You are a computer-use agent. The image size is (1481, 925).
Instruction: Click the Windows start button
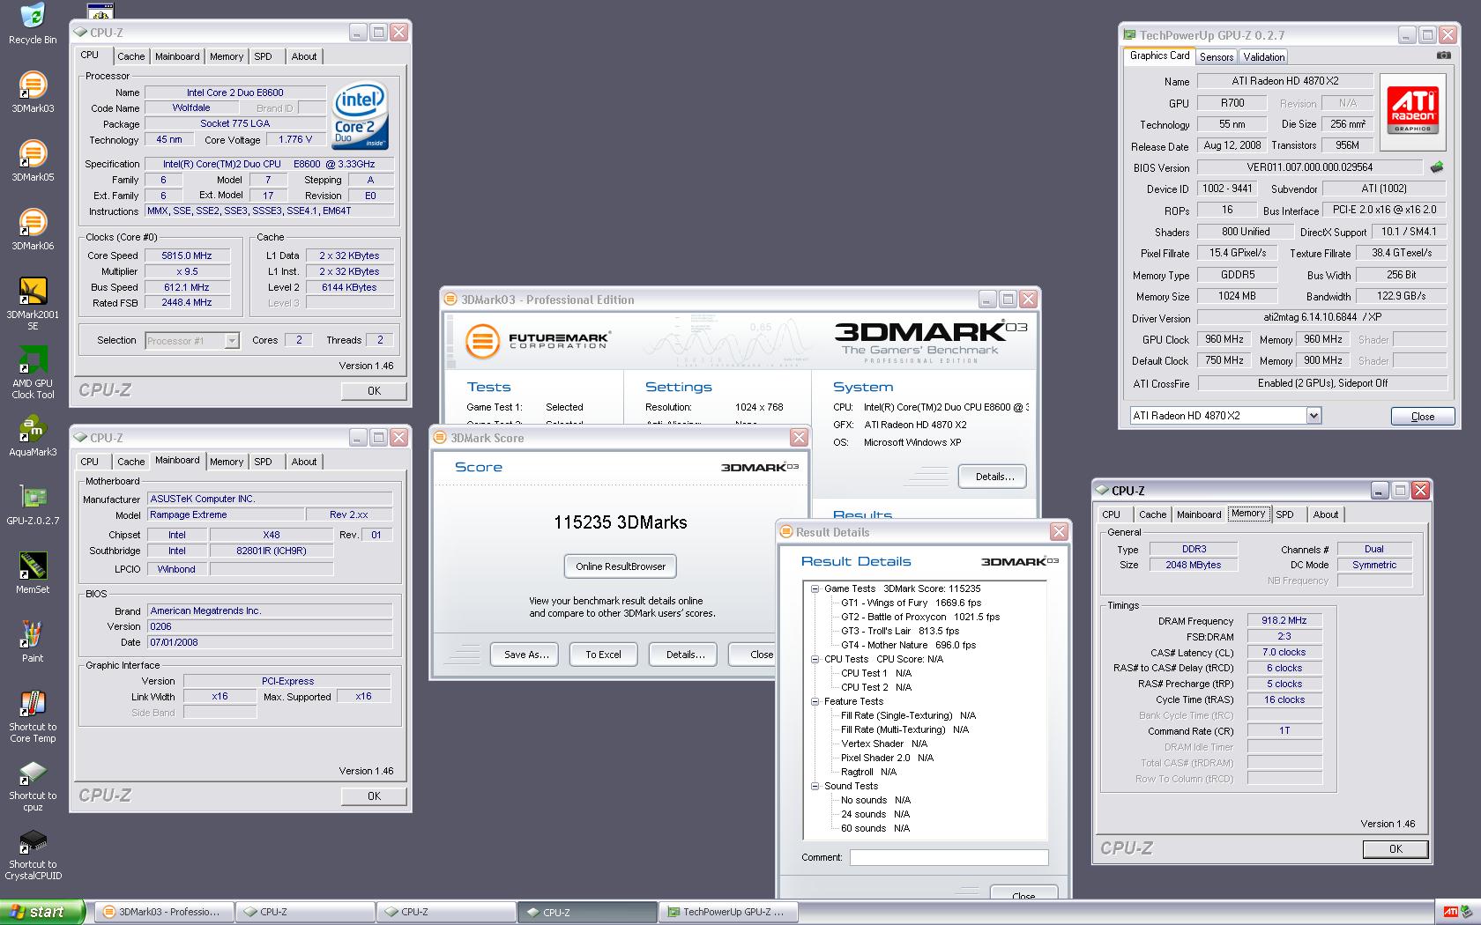click(42, 912)
